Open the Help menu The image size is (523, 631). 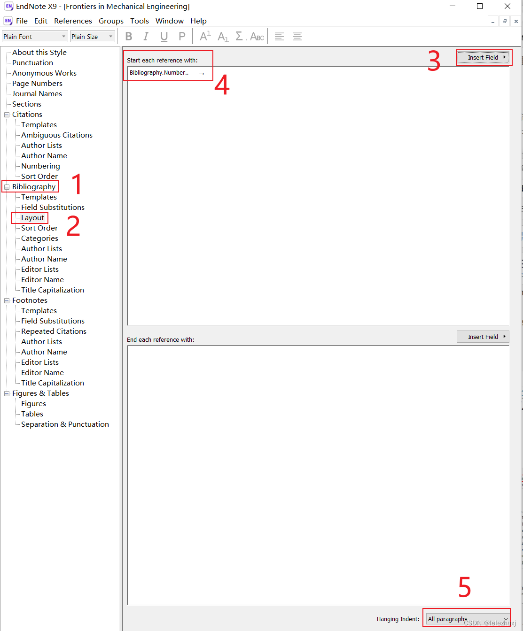pos(198,21)
